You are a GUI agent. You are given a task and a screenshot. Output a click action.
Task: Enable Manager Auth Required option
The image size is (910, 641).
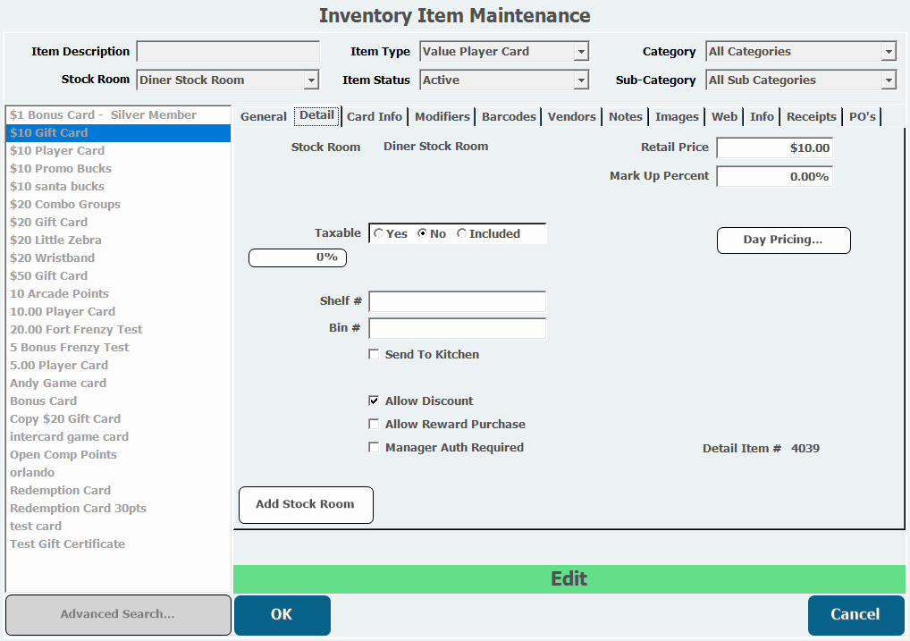coord(374,448)
